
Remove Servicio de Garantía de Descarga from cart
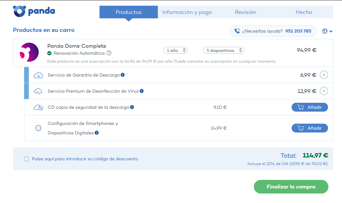pyautogui.click(x=324, y=75)
